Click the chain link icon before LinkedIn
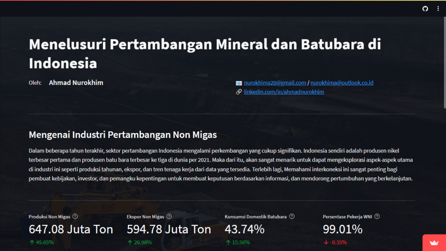 click(239, 92)
